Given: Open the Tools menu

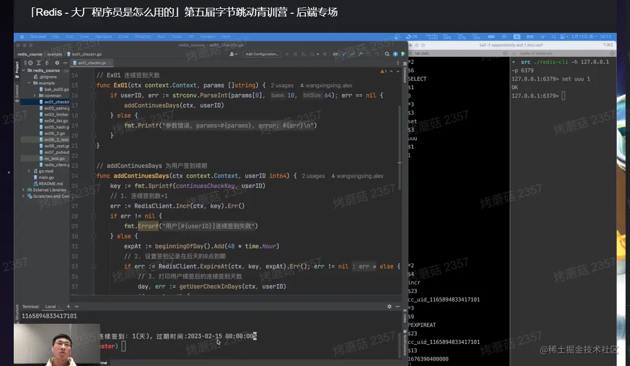Looking at the screenshot, I should 176,37.
